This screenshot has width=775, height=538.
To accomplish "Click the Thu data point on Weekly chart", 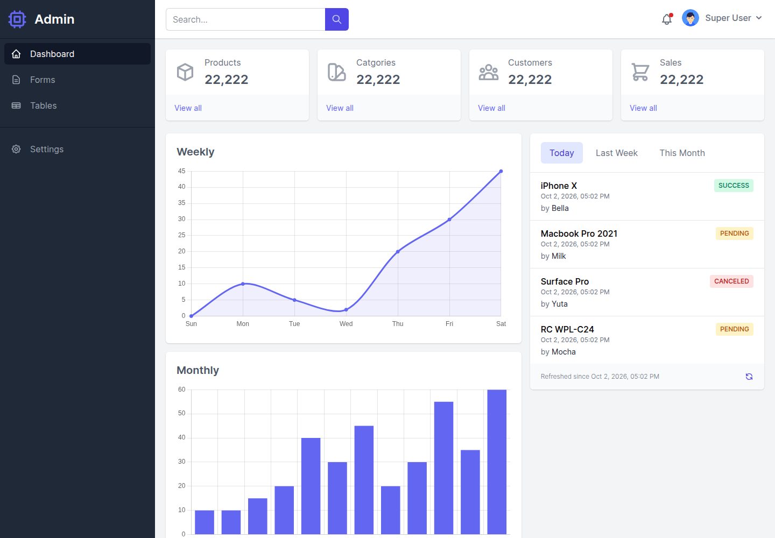I will (x=398, y=252).
